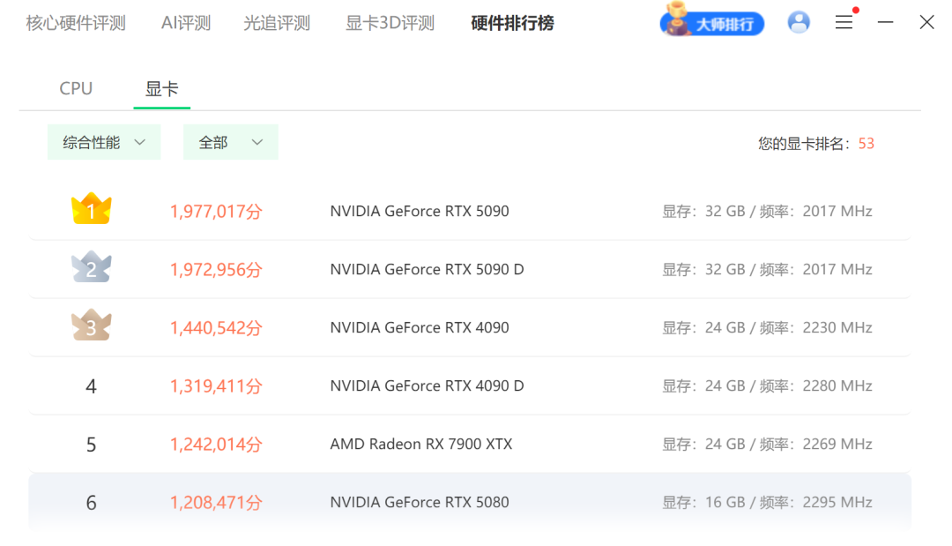952x546 pixels.
Task: Select NVIDIA GeForce RTX 4090 name
Action: pos(420,328)
